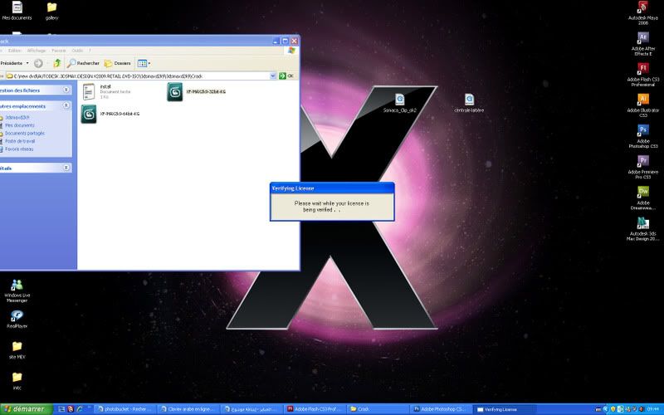Screen dimensions: 664x415
Task: Click the Explorer forward navigation arrow
Action: point(38,63)
